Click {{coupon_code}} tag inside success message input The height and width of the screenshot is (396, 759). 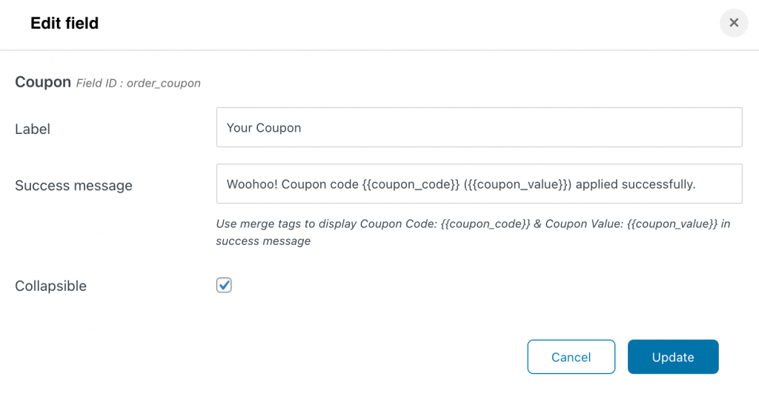pyautogui.click(x=411, y=184)
